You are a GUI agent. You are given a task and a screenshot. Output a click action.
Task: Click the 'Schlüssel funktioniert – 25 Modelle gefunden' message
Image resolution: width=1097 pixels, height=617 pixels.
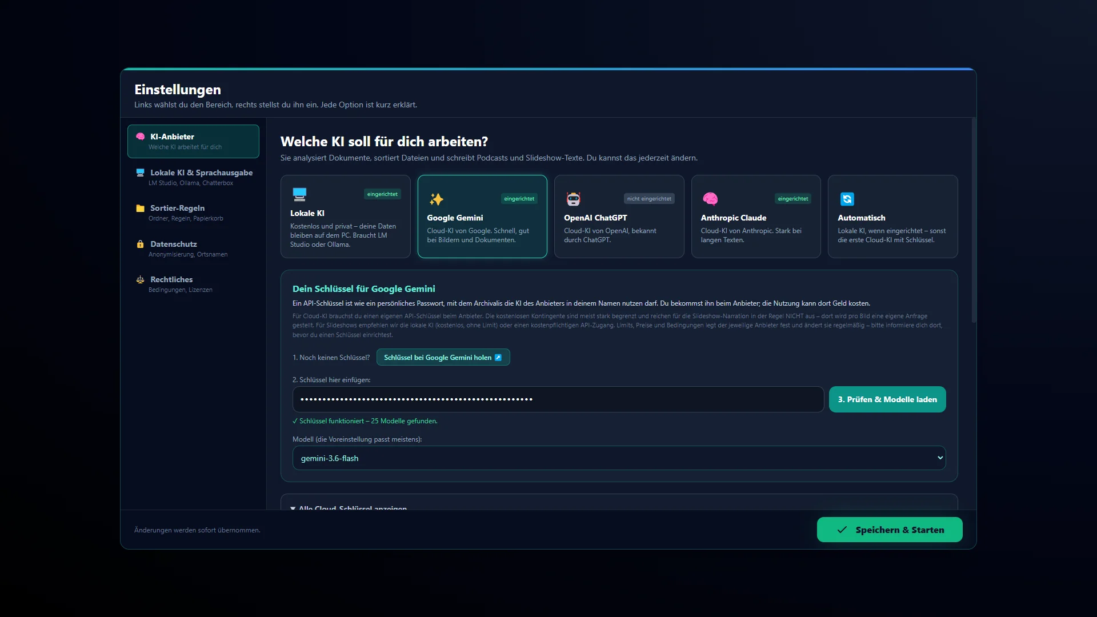[365, 421]
